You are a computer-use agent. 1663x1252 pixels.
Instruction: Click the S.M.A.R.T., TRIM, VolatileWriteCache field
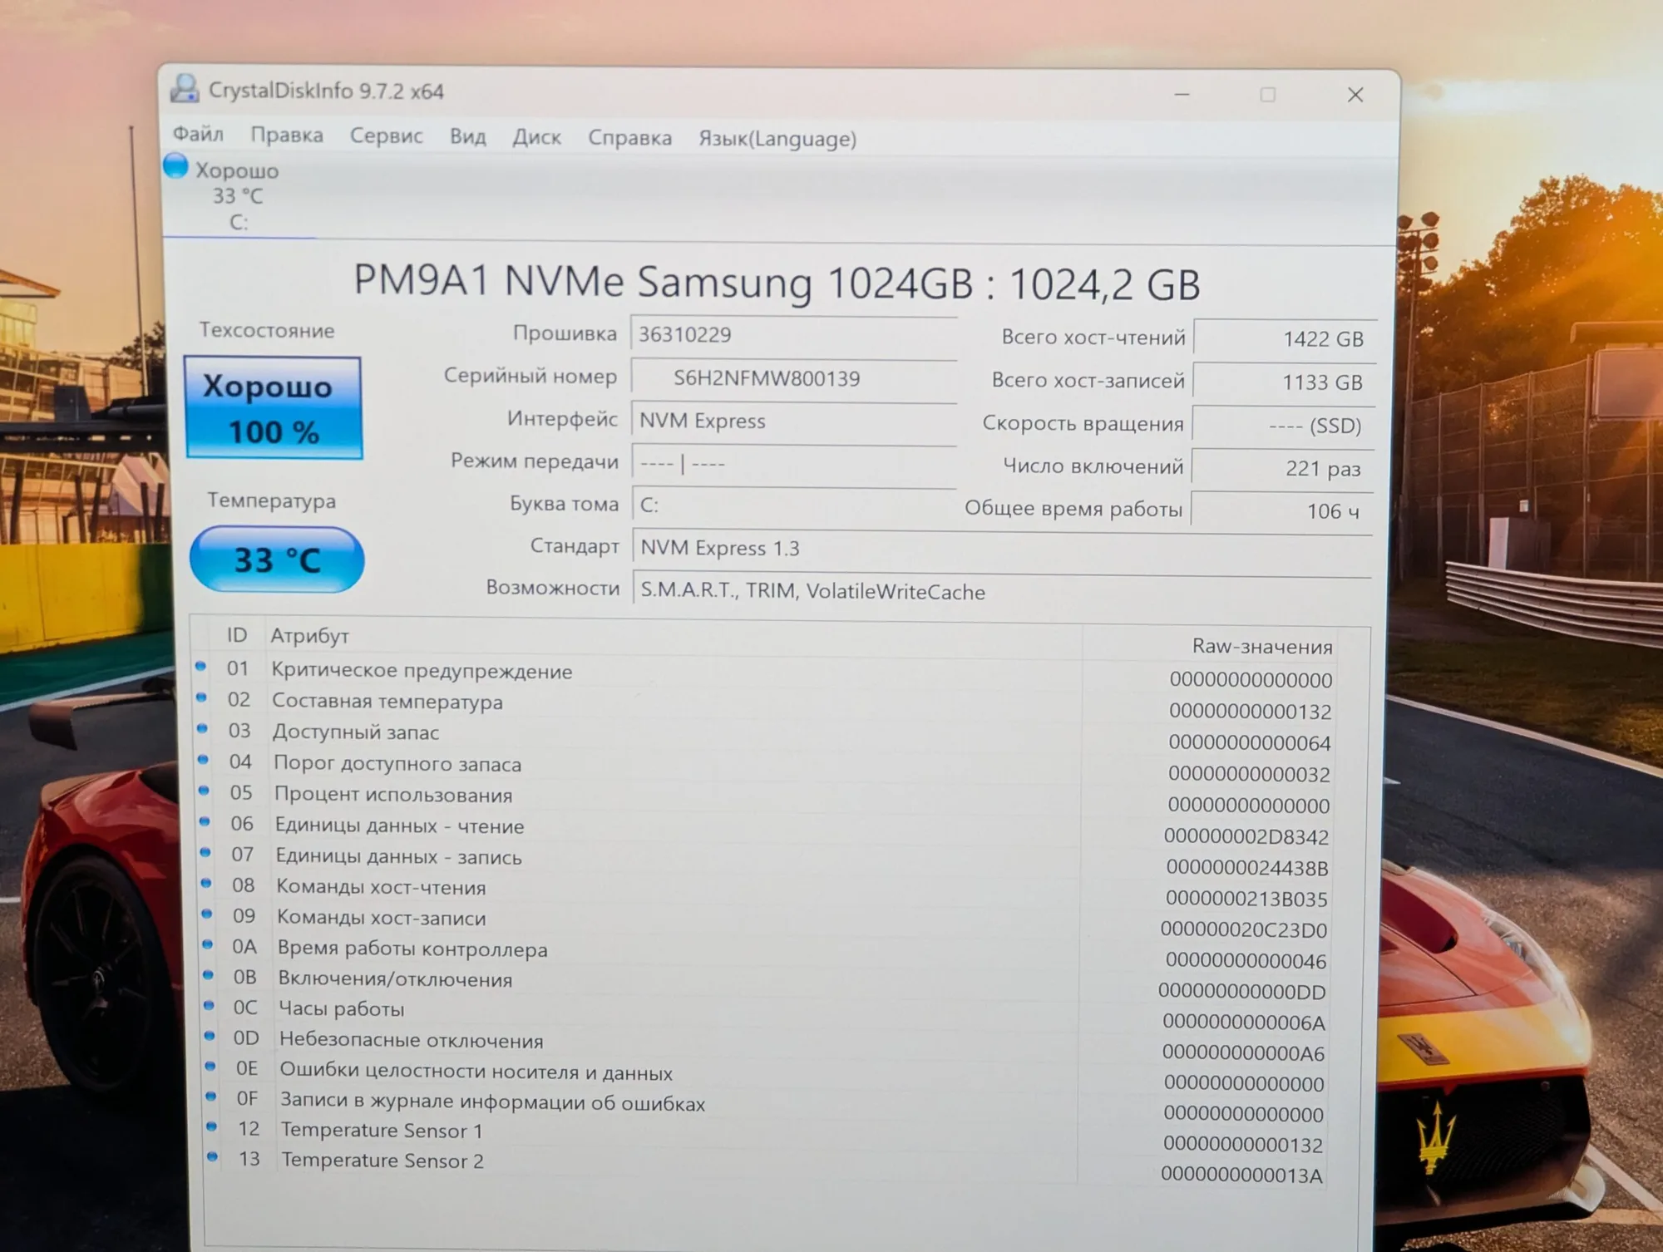1002,591
